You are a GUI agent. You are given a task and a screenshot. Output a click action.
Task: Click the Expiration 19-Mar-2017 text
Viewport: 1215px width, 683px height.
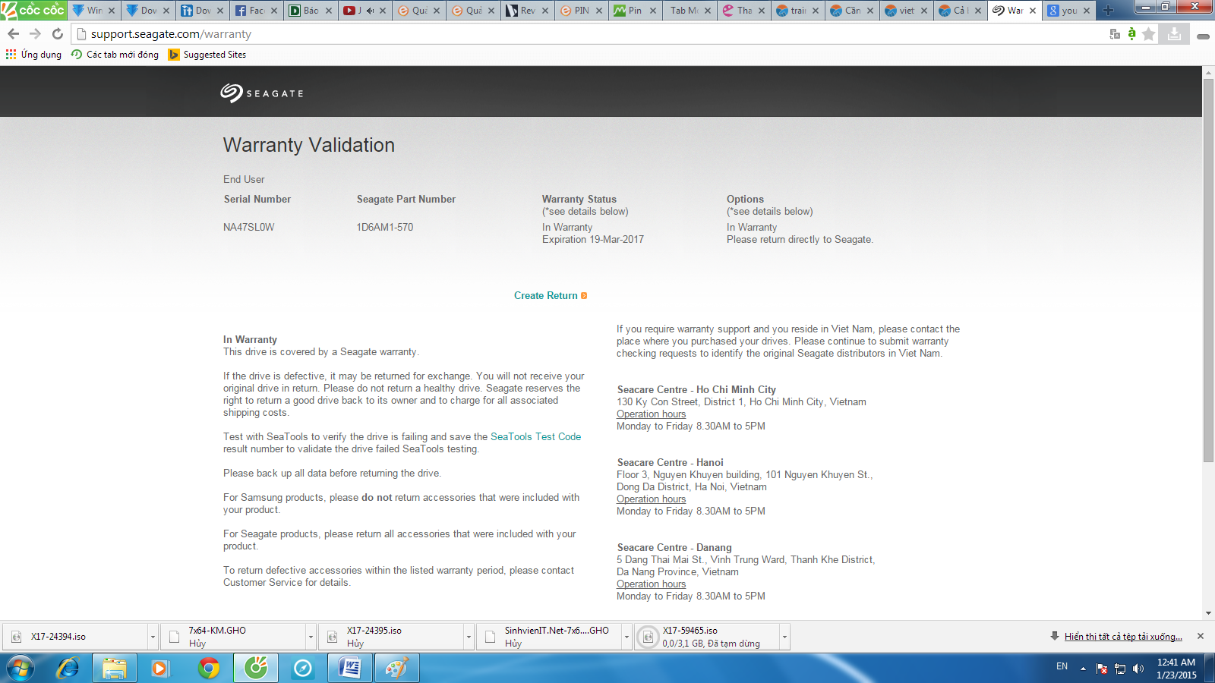(592, 239)
